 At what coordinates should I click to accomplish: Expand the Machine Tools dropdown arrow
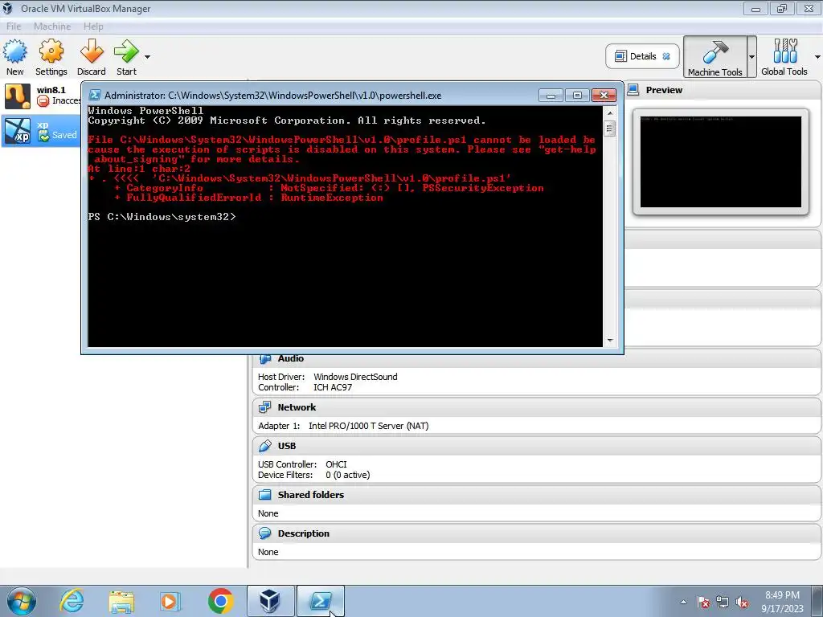tap(751, 57)
